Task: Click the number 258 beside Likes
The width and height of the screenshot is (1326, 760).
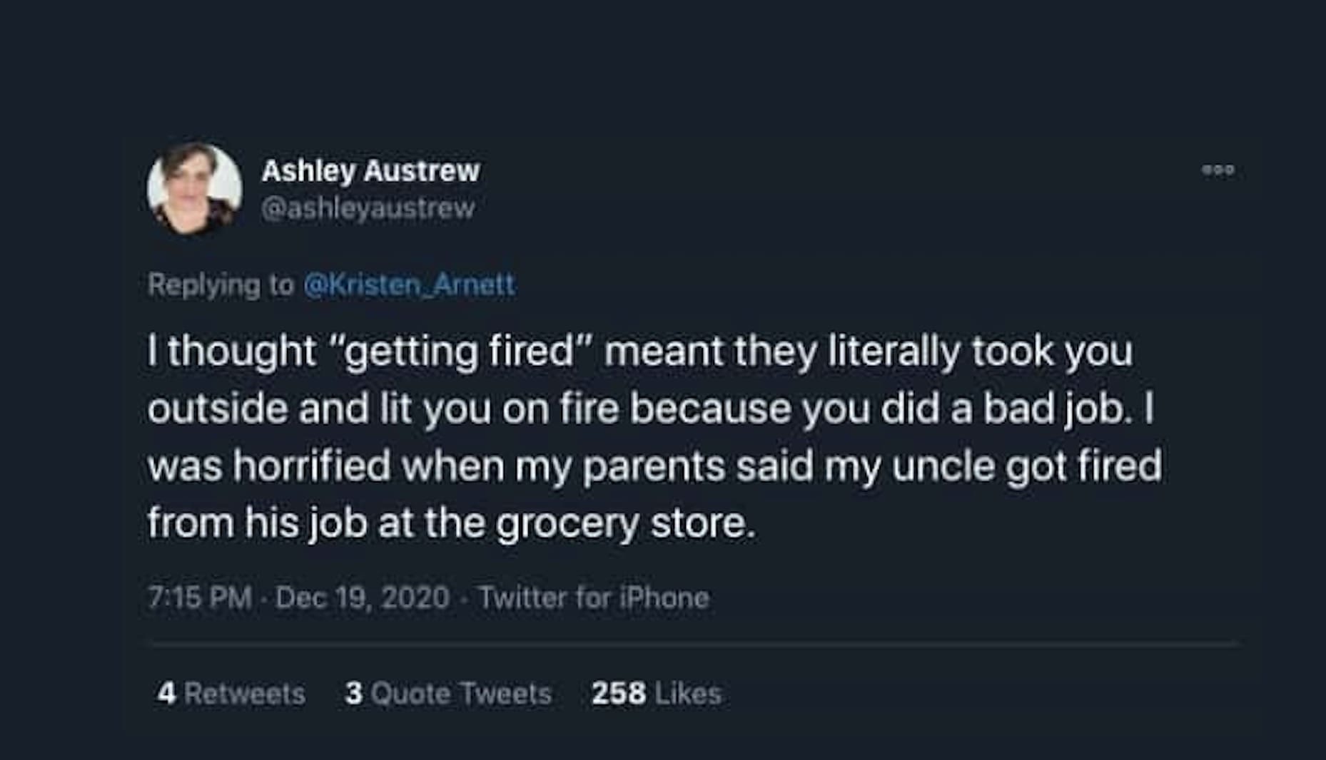Action: (619, 693)
